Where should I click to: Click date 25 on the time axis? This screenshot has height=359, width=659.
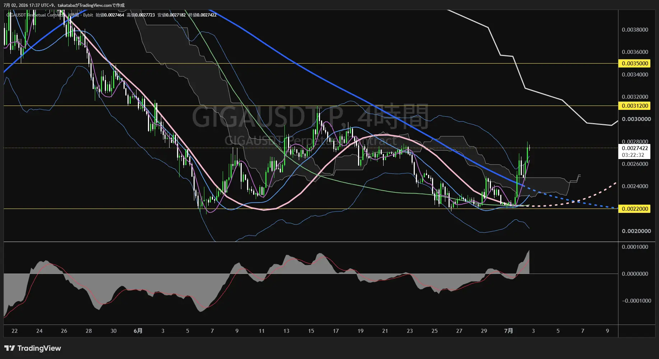[x=435, y=331]
